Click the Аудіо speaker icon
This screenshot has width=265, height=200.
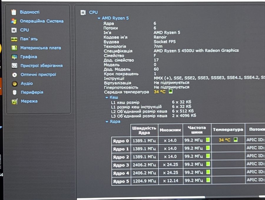pyautogui.click(x=14, y=84)
